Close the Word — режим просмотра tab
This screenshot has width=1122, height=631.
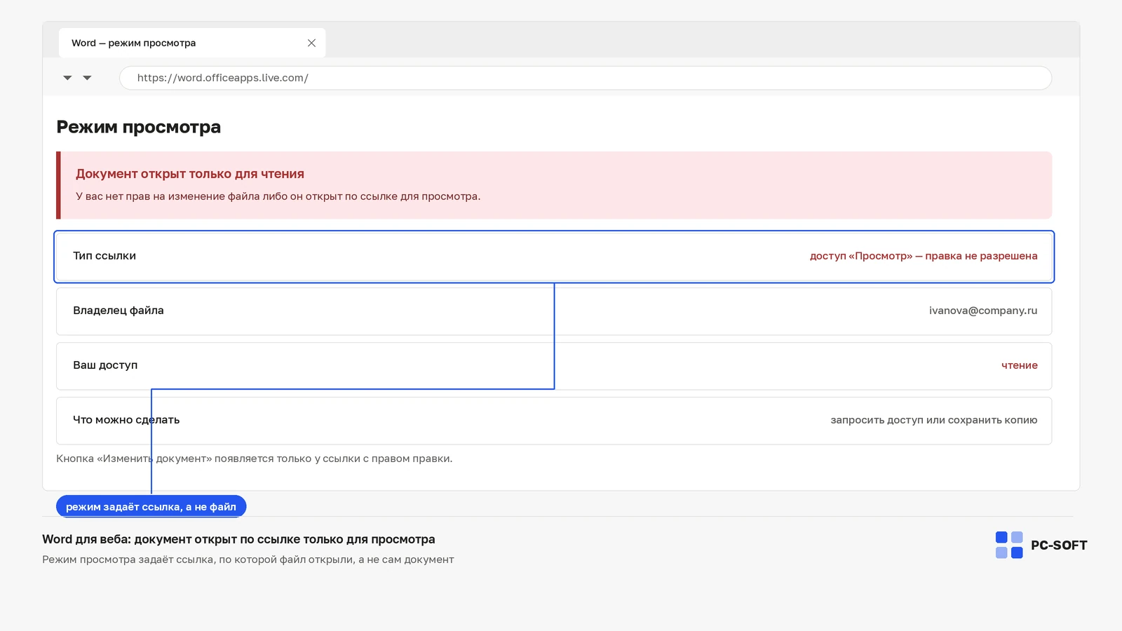(311, 43)
